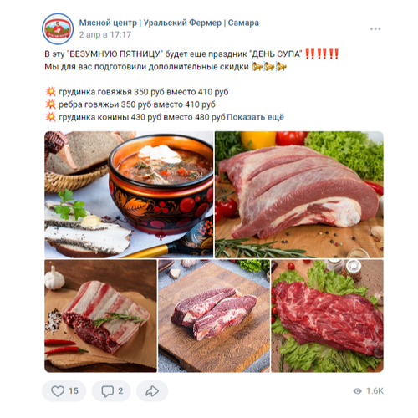The image size is (418, 418).
Task: Open the borscht soup bowl photo
Action: point(129,195)
